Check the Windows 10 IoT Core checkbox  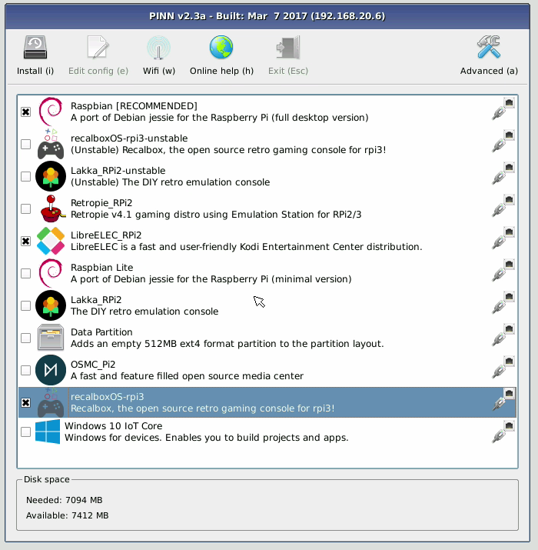pos(25,432)
